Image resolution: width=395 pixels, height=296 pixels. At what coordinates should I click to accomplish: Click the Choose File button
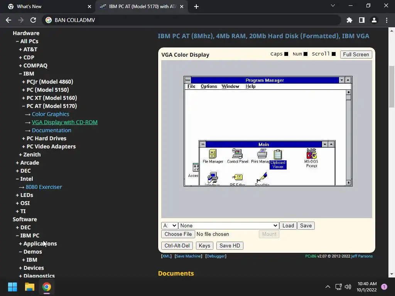click(178, 234)
